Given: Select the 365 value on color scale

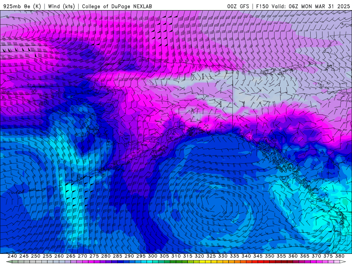Looking at the screenshot, I should click(x=304, y=256).
